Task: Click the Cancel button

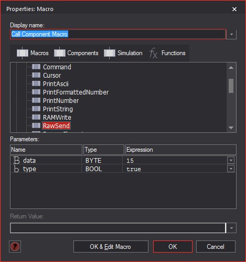Action: coord(216,247)
